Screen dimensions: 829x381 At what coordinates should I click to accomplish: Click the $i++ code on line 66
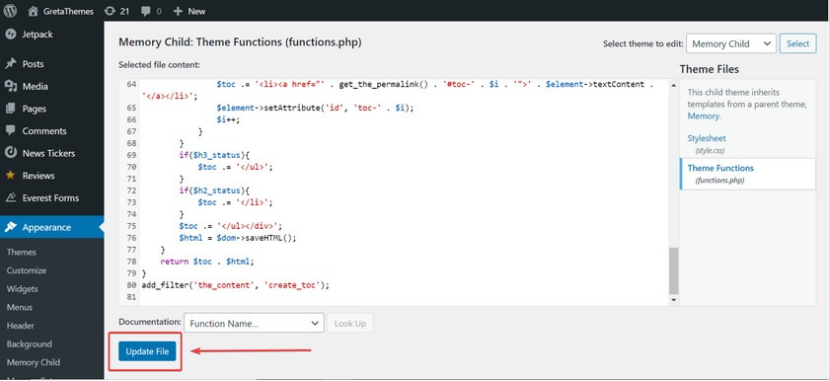tap(228, 120)
